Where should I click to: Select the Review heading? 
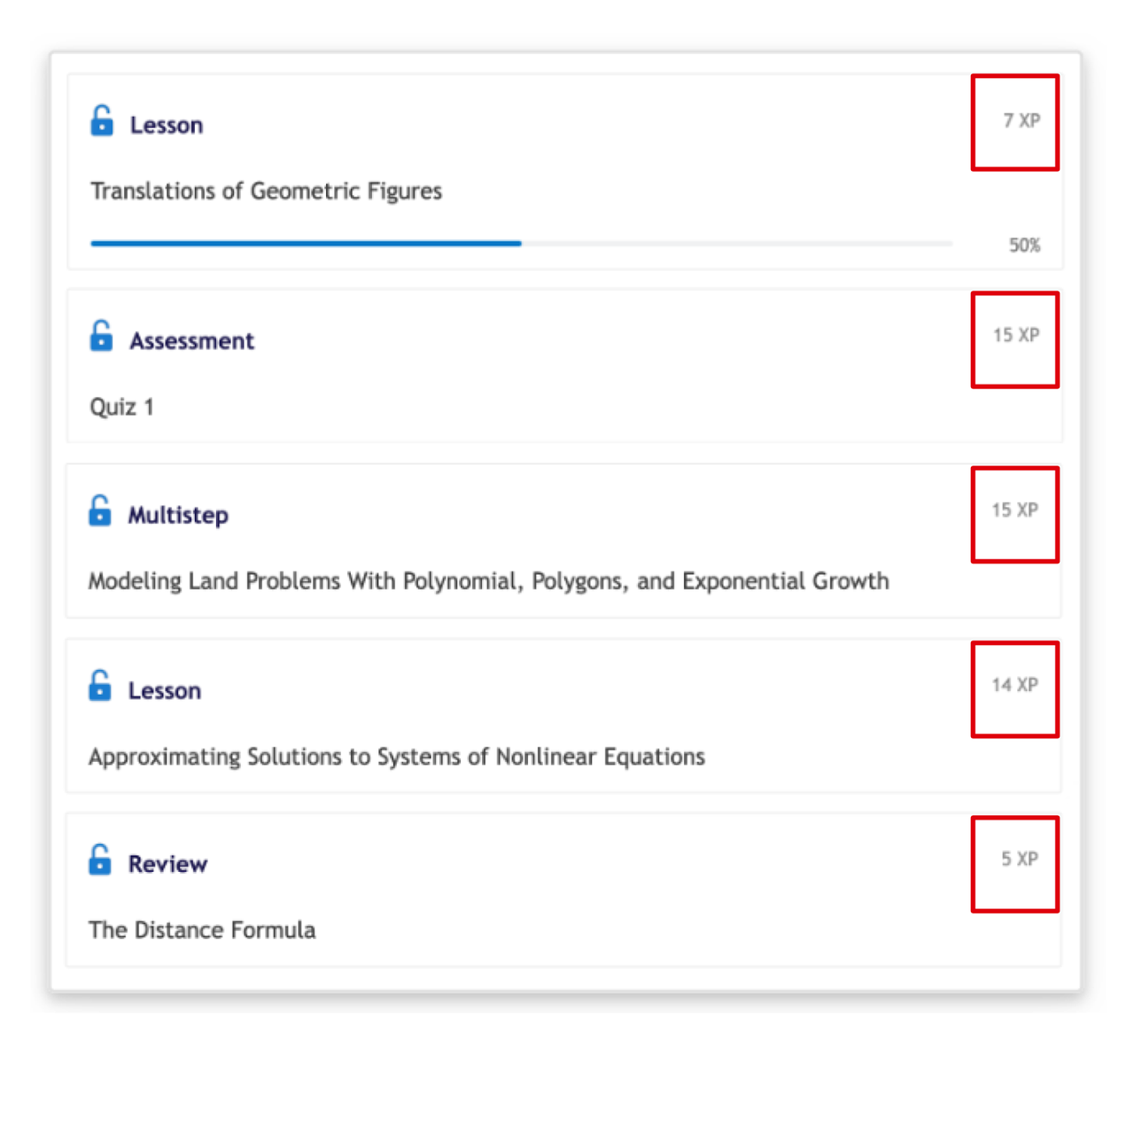click(x=167, y=865)
